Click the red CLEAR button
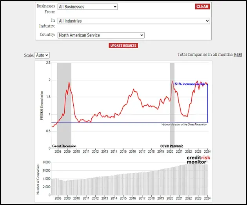The width and height of the screenshot is (247, 205). click(x=202, y=7)
